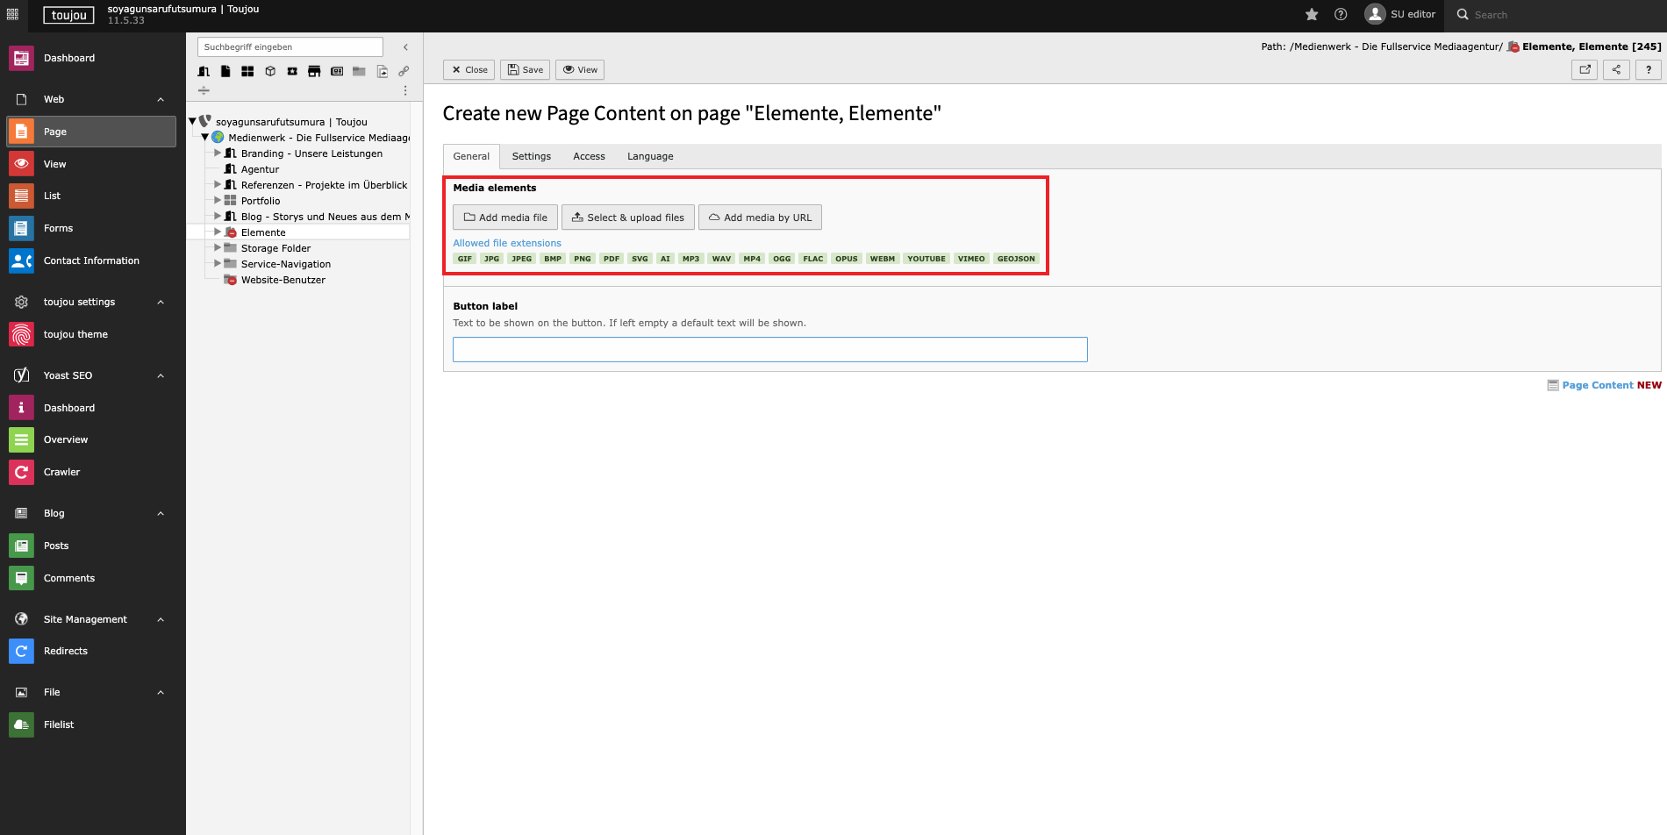Expand the Storage Folder tree node
The image size is (1667, 835).
pyautogui.click(x=218, y=248)
